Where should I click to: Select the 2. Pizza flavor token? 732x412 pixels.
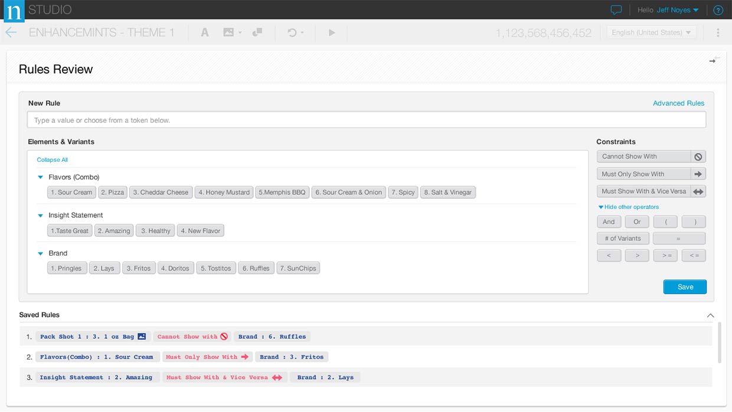[x=112, y=192]
